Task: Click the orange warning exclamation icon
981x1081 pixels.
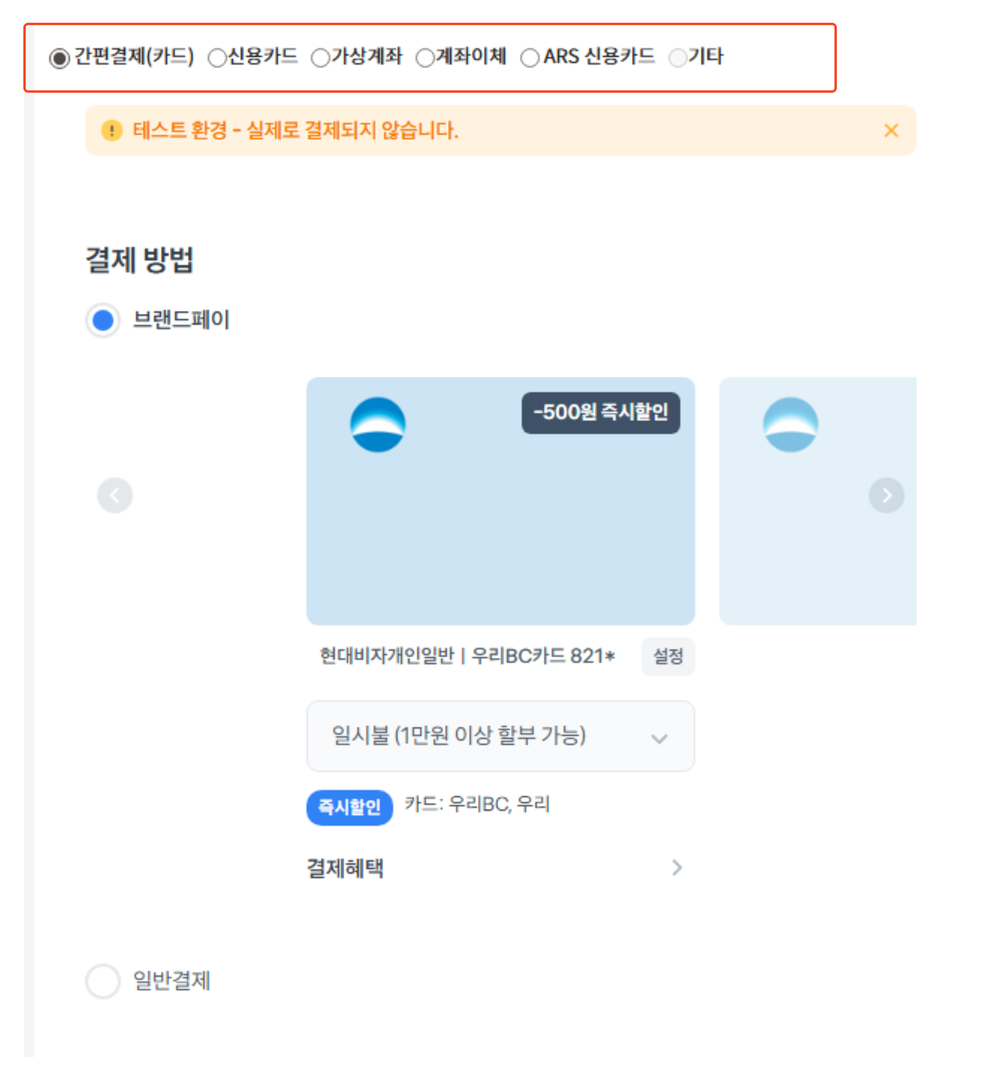Action: point(112,130)
